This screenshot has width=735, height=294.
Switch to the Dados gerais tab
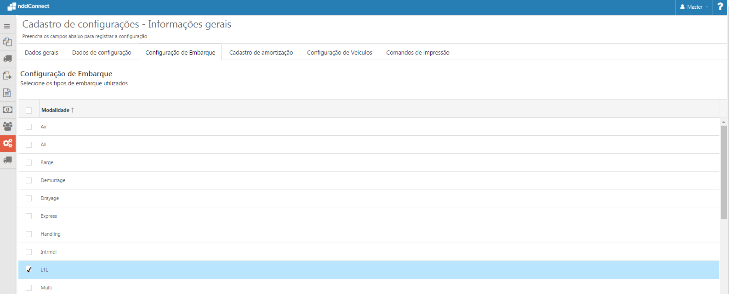pos(41,53)
